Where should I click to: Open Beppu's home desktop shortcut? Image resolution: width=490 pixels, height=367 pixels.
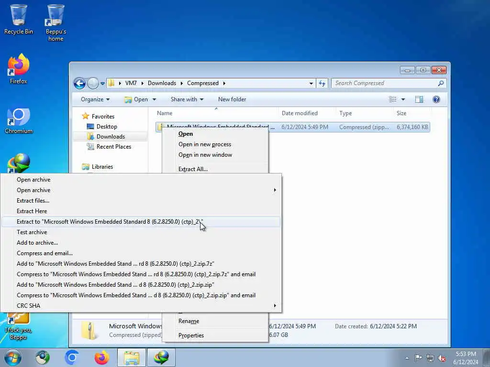56,22
